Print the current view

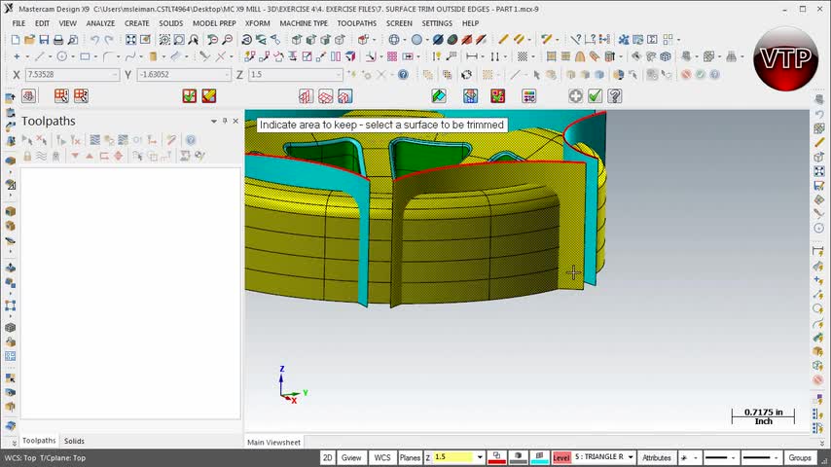(58, 40)
